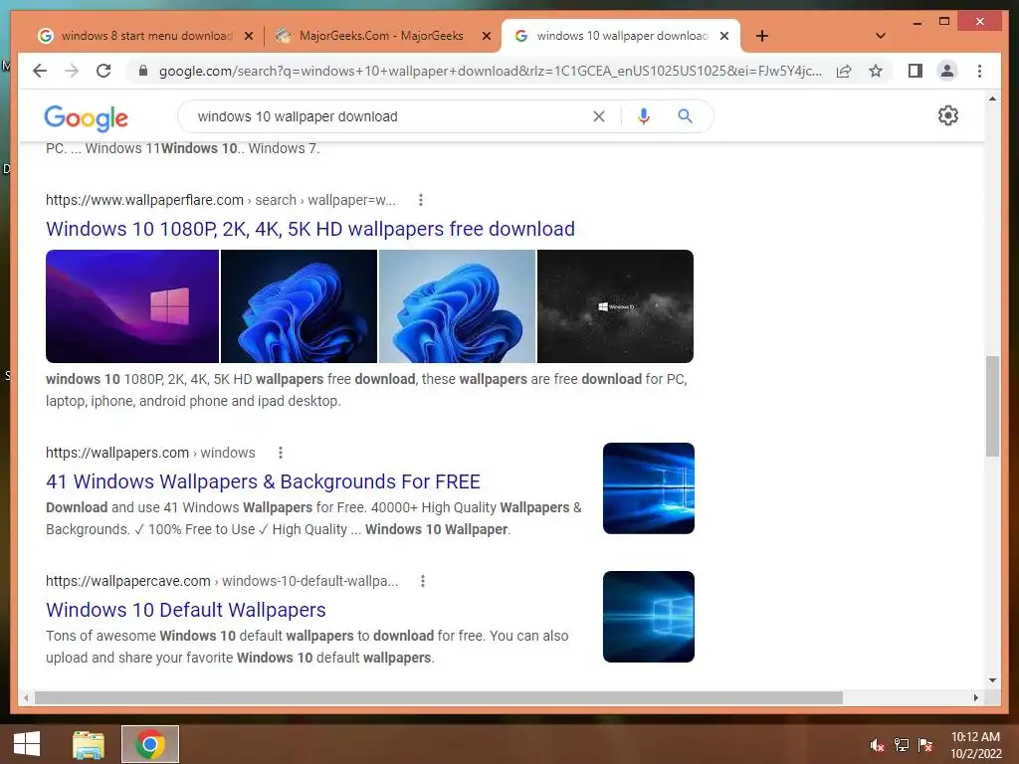Focus the Chrome address bar URL

tap(490, 71)
